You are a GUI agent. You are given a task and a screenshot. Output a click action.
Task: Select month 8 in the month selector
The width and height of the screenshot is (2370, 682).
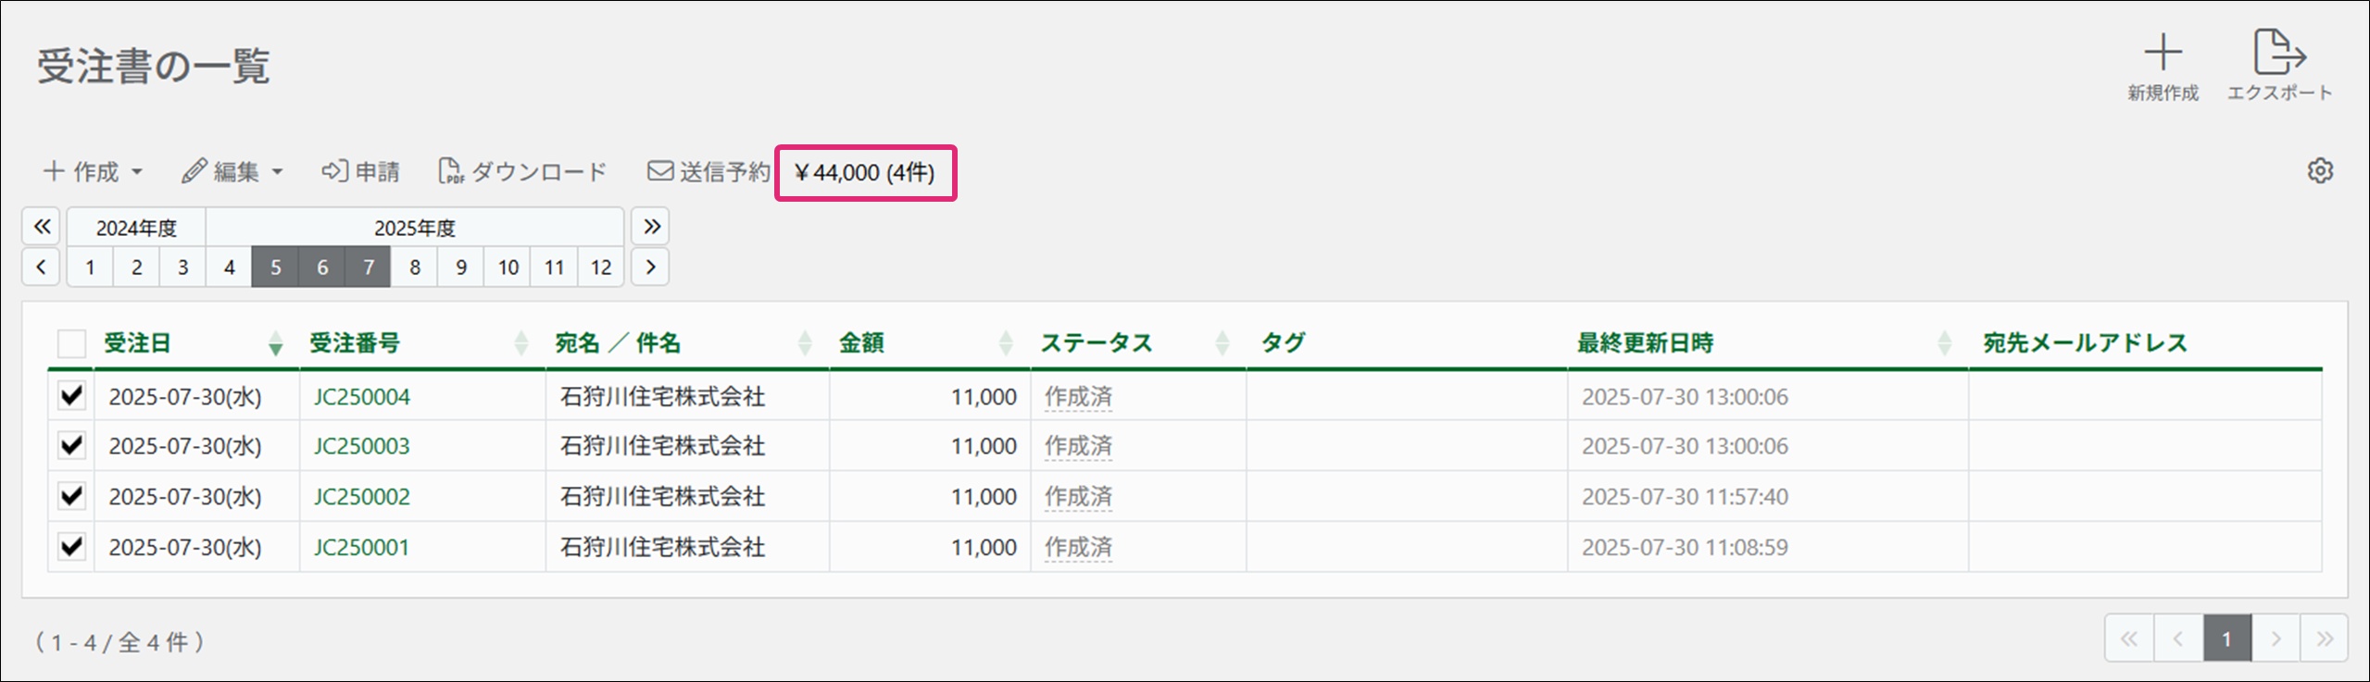[414, 267]
